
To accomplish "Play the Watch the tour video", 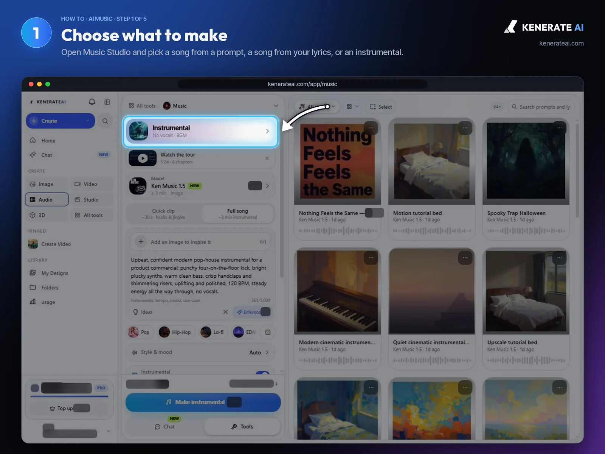I will [x=143, y=158].
